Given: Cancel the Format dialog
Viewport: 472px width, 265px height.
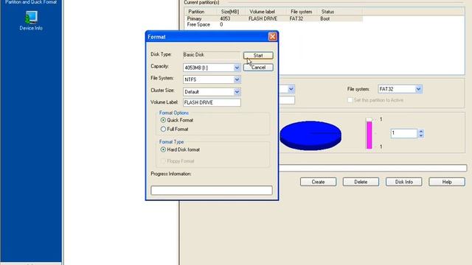Looking at the screenshot, I should (258, 67).
